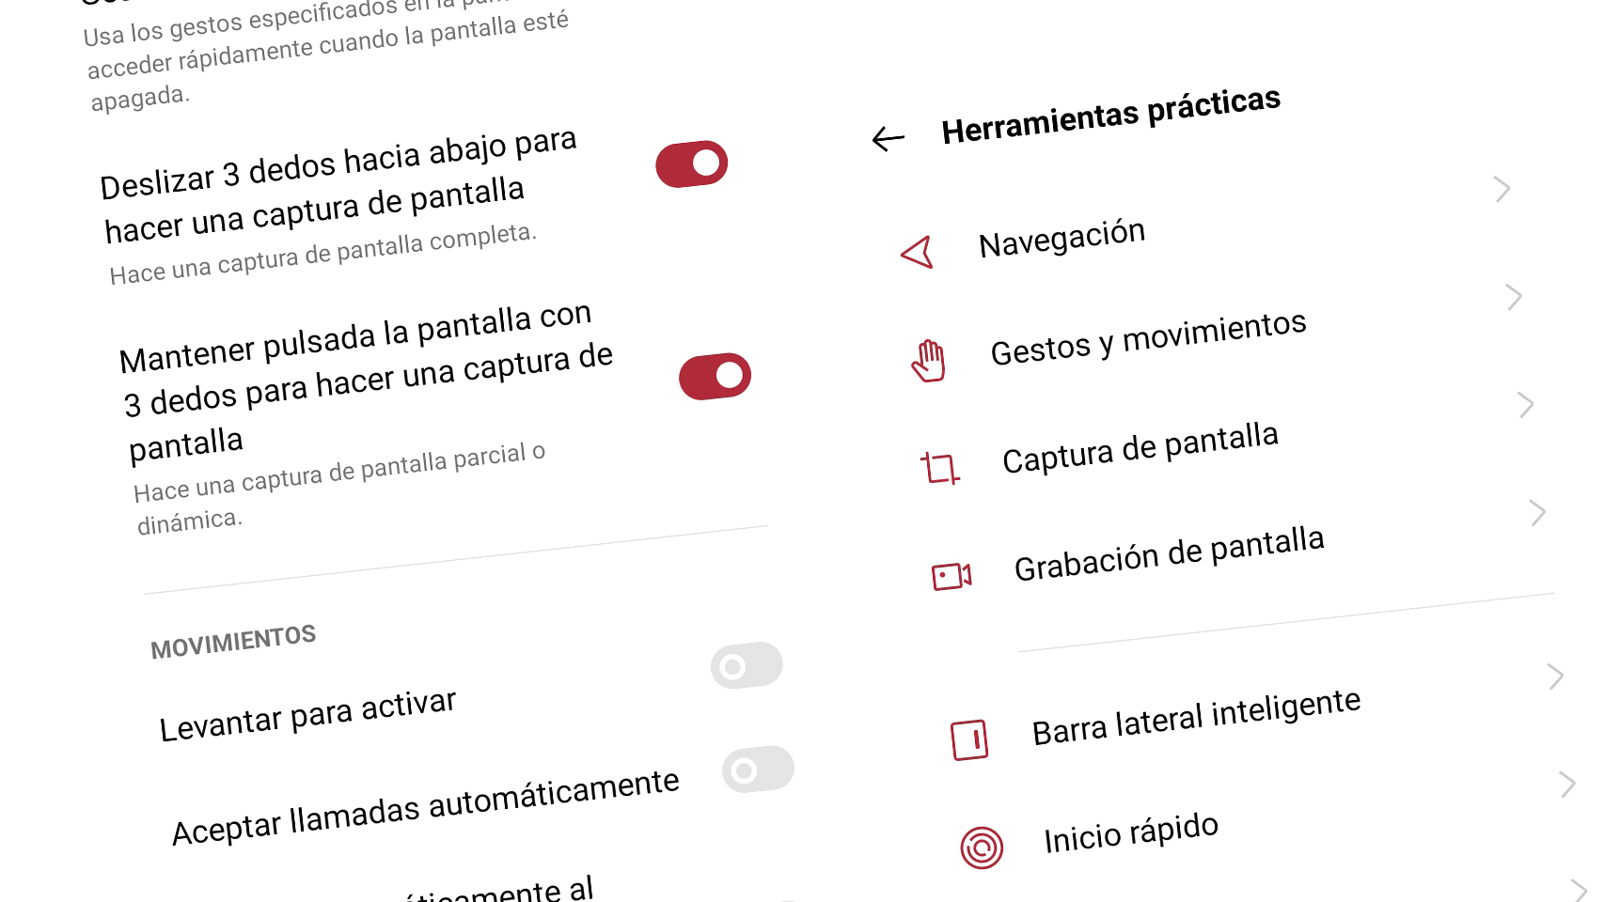
Task: Open Grabación de pantalla via chevron arrow
Action: [1537, 513]
